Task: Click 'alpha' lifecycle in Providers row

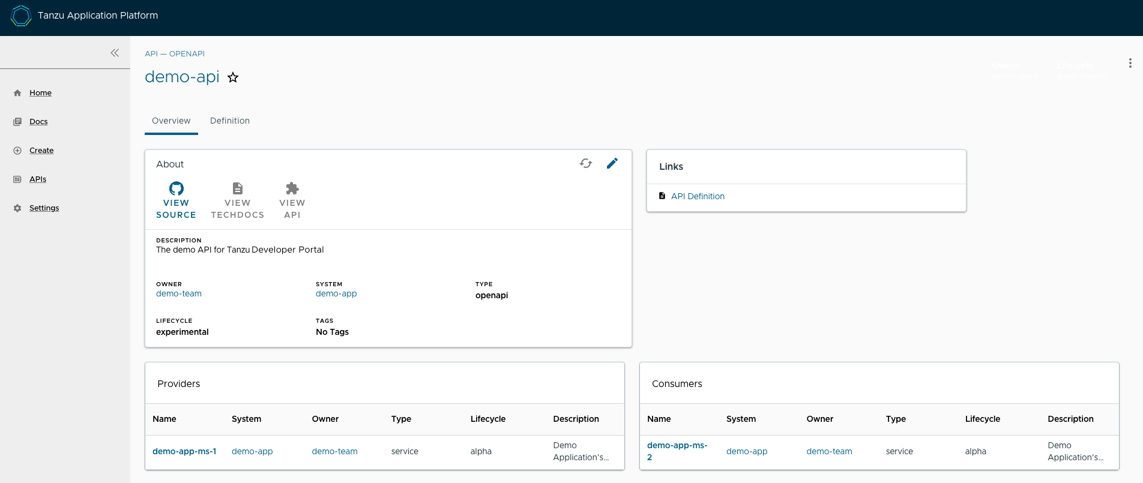Action: pos(481,451)
